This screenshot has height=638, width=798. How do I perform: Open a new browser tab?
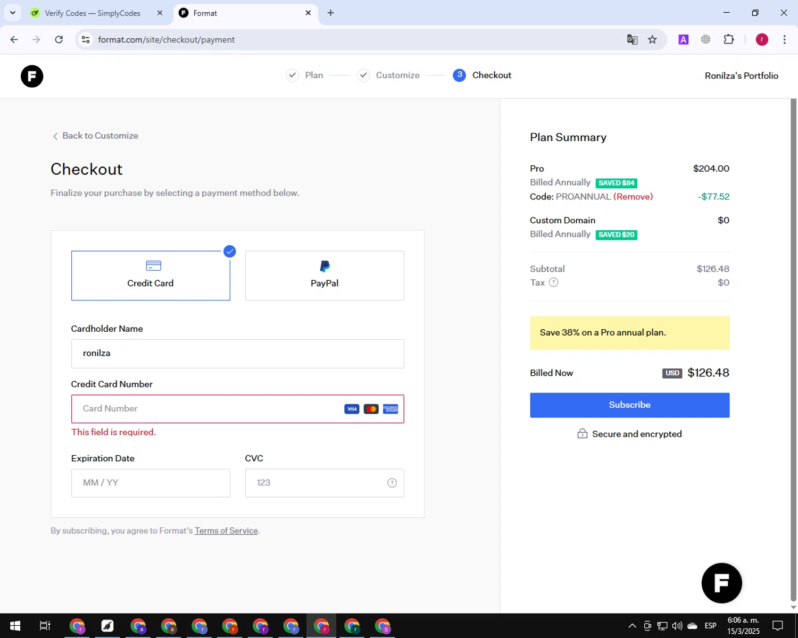[330, 13]
